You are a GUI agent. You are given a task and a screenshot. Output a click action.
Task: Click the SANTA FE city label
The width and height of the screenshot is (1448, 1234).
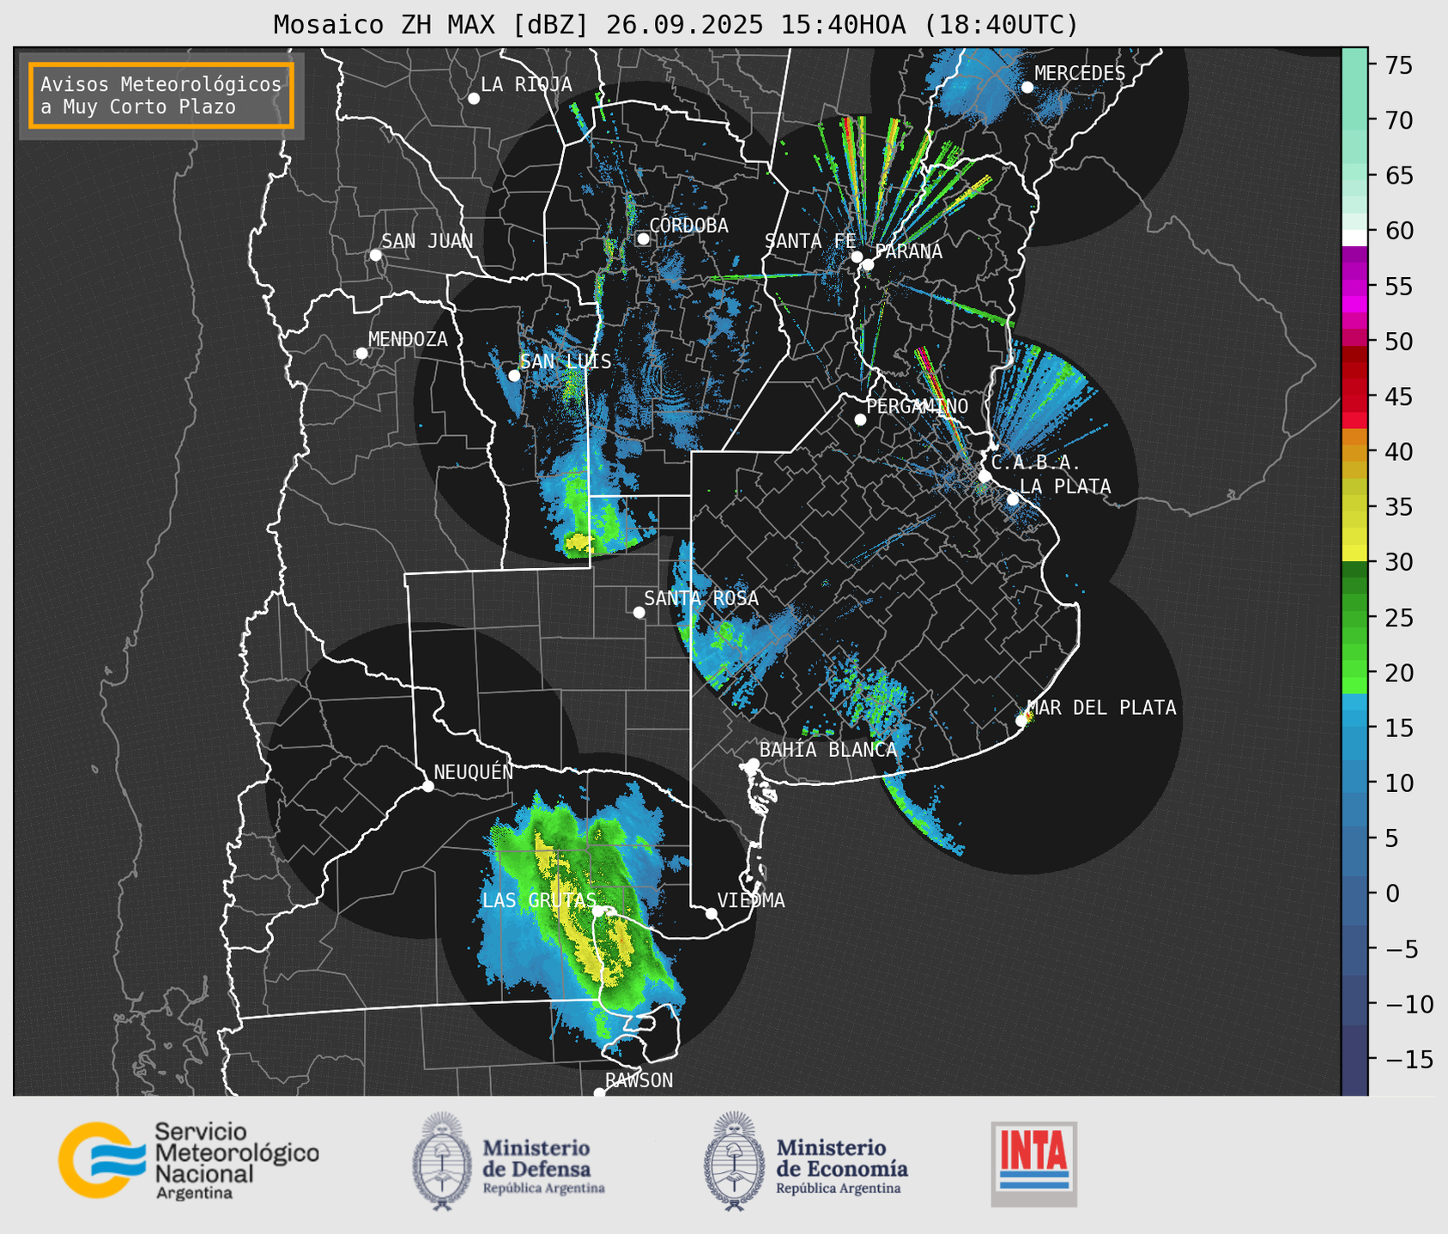(x=810, y=241)
